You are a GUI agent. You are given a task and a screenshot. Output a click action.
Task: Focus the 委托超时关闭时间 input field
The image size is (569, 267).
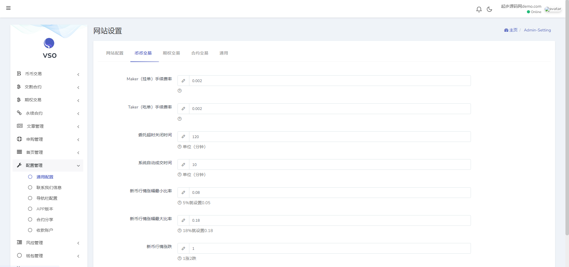point(330,137)
